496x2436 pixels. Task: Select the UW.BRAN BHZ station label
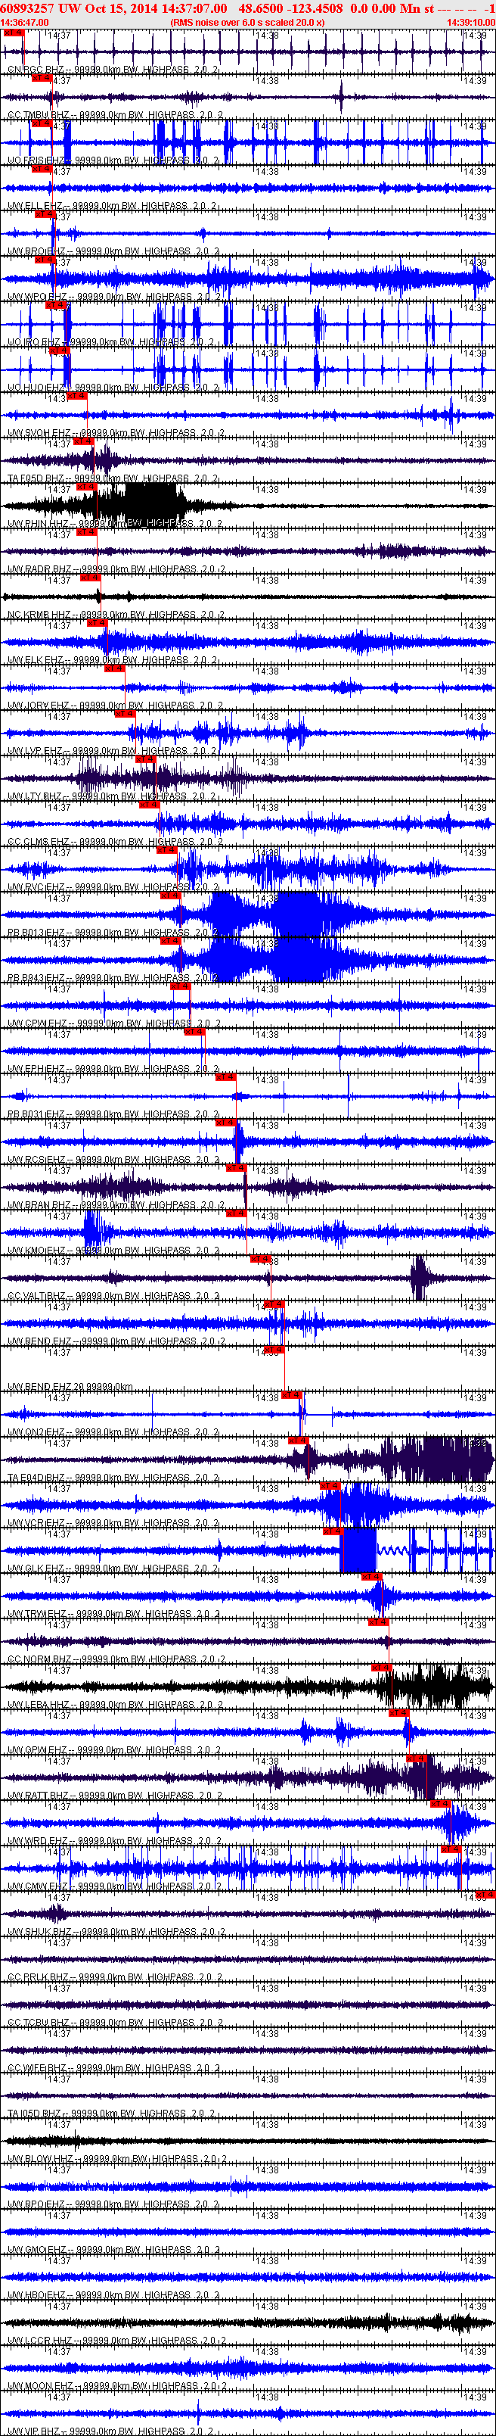(x=116, y=1205)
